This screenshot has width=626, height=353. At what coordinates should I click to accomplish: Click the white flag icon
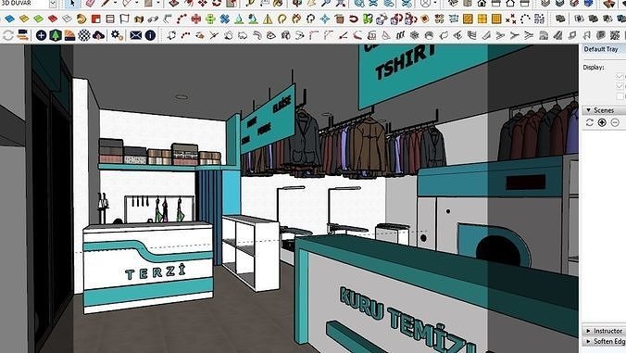[x=125, y=19]
